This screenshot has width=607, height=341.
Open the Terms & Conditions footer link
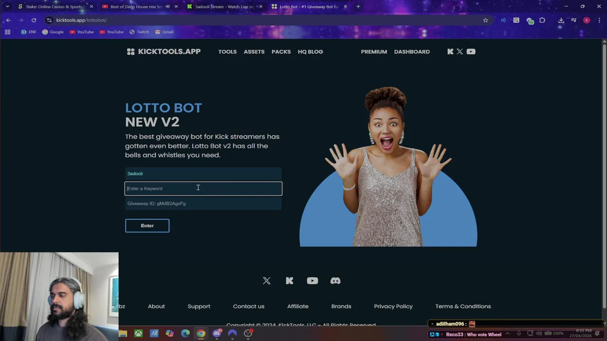tap(463, 306)
